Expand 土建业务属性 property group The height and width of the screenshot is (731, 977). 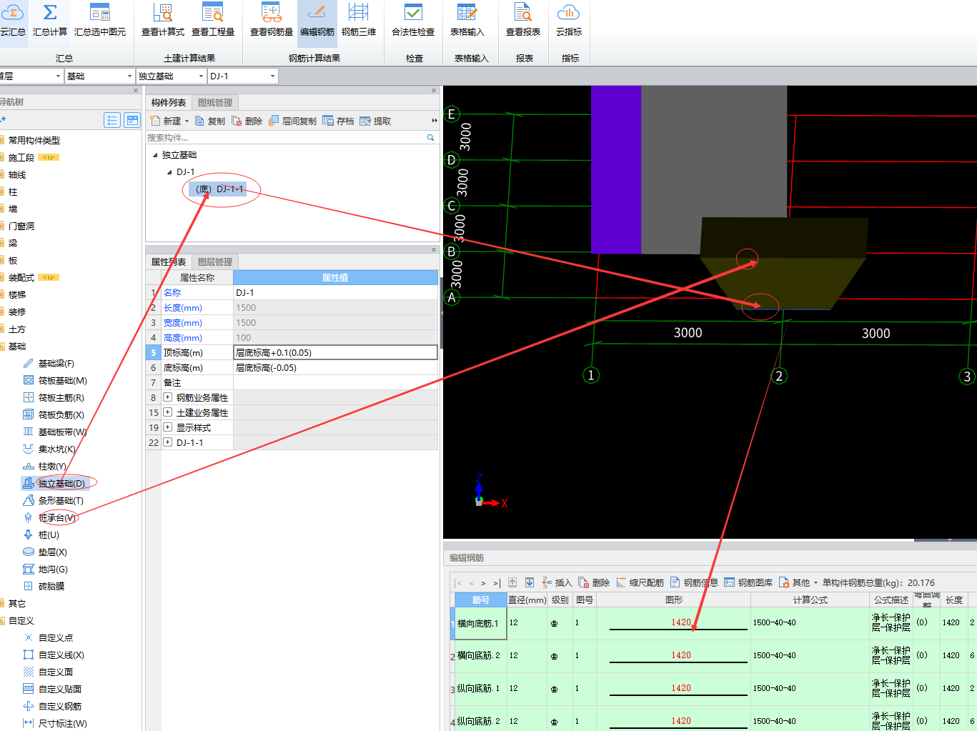167,412
